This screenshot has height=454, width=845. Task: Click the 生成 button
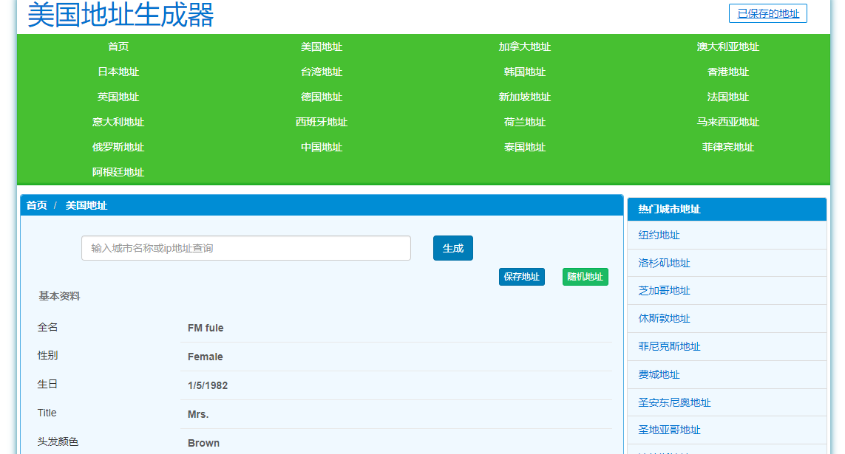tap(452, 248)
